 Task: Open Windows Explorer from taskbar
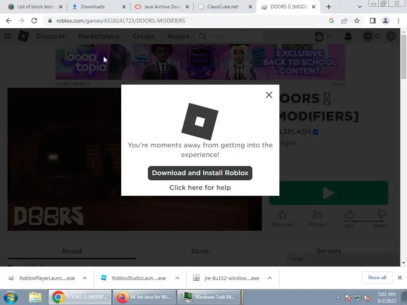35,297
